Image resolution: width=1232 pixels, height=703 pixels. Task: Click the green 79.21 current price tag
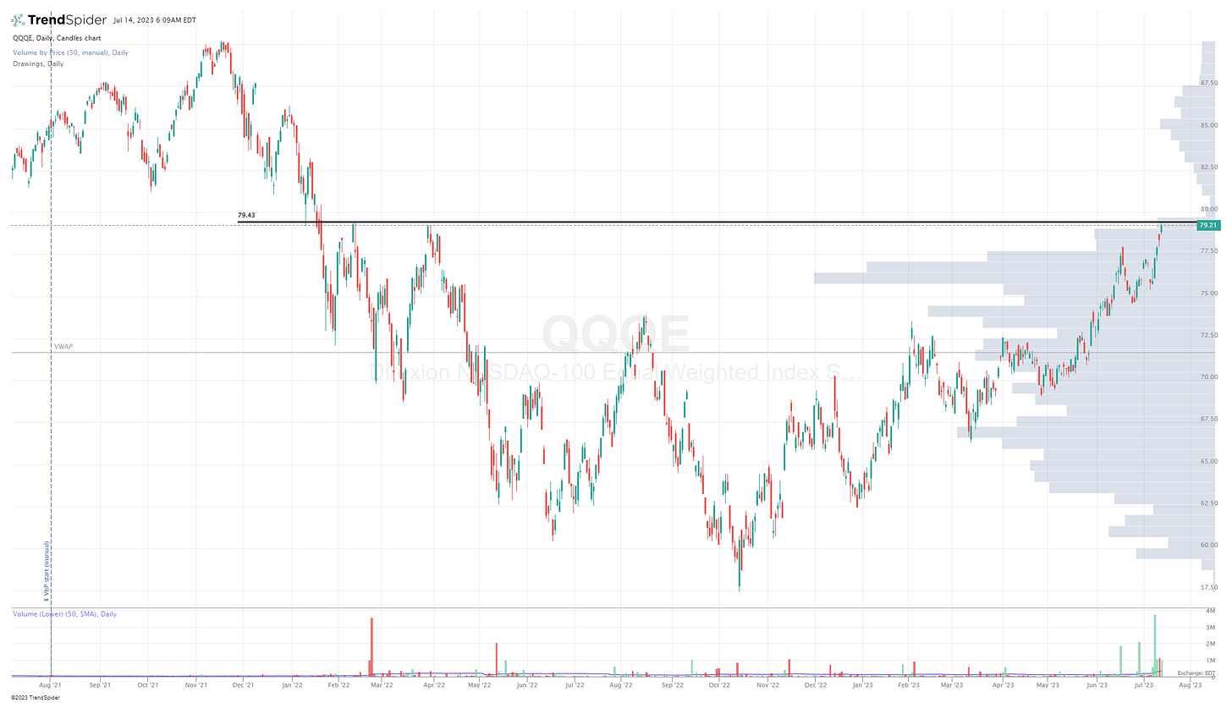pyautogui.click(x=1207, y=225)
